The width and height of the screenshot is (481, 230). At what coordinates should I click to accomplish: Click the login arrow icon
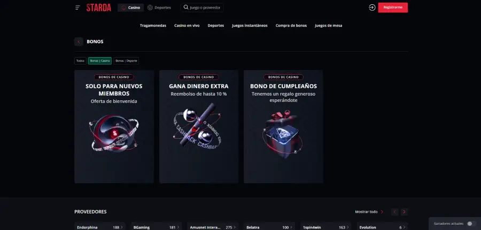(372, 7)
